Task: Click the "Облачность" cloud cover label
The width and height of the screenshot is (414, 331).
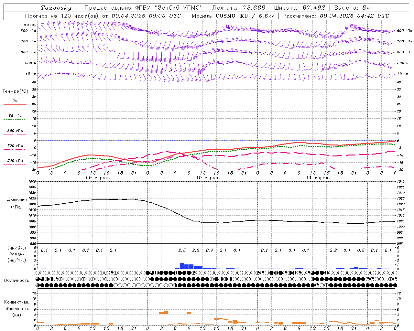Action: pos(16,281)
